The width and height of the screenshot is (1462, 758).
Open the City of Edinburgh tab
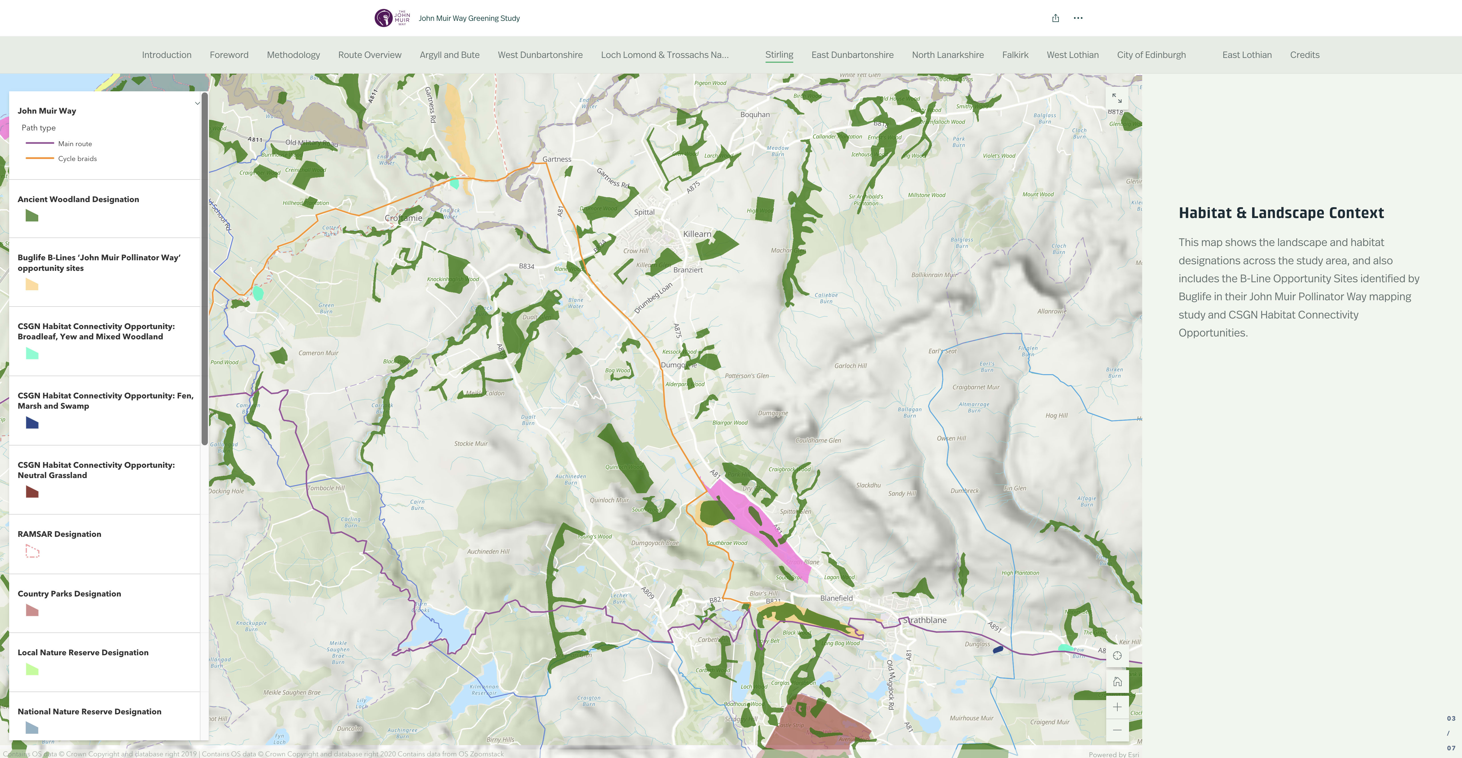(1151, 55)
